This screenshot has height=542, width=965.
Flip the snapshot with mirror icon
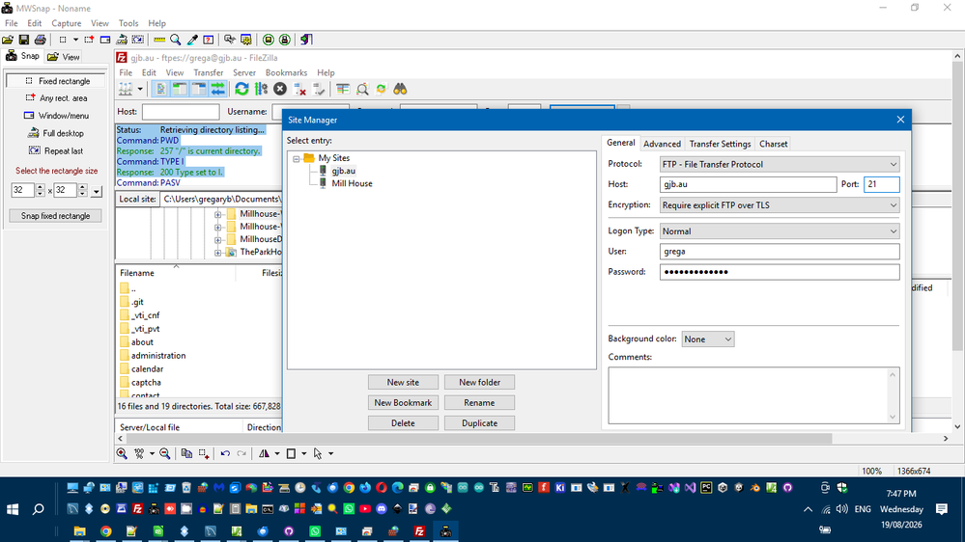(x=264, y=453)
